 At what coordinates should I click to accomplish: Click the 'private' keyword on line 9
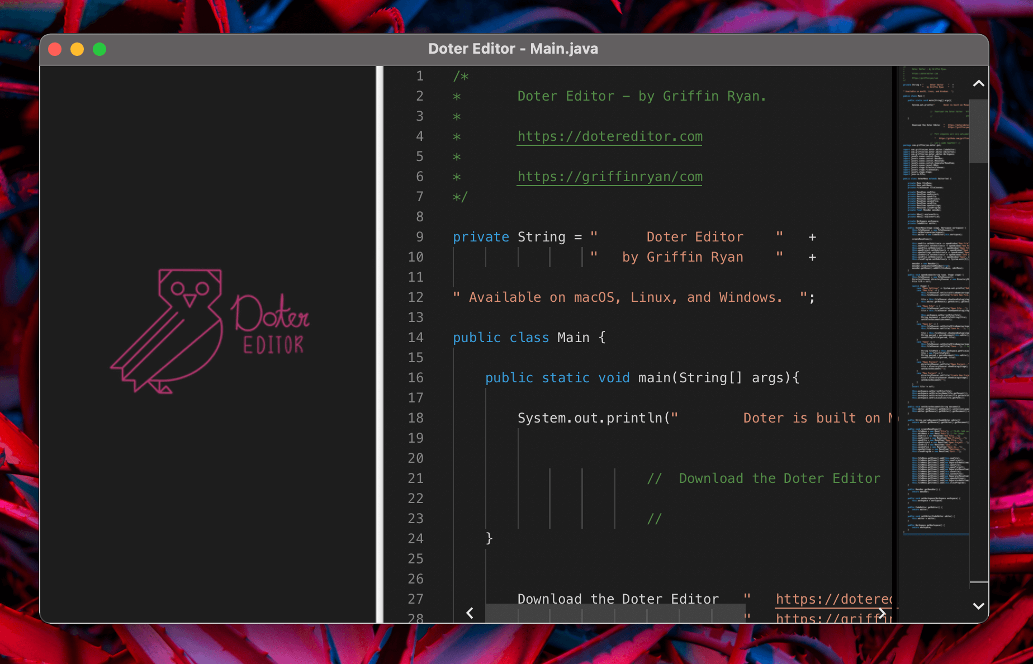pyautogui.click(x=481, y=237)
